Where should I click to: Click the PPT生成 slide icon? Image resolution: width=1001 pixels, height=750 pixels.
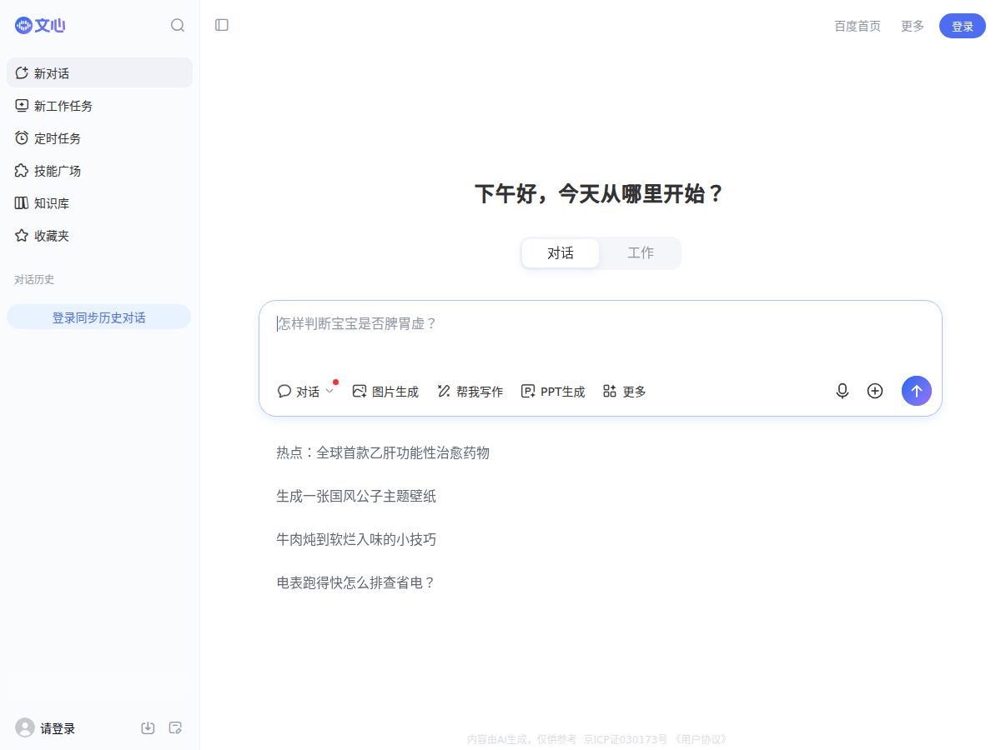[528, 391]
